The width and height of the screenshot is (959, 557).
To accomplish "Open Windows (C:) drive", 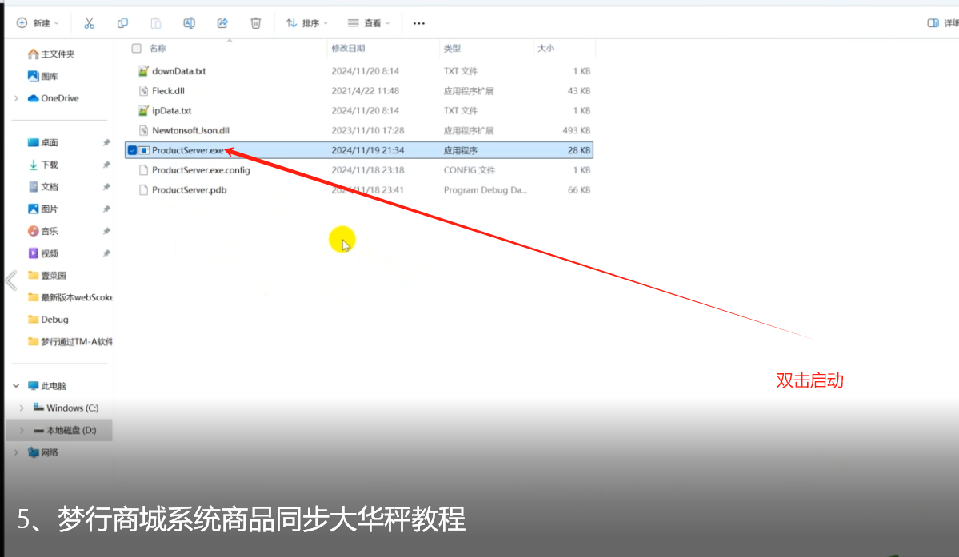I will (x=66, y=408).
